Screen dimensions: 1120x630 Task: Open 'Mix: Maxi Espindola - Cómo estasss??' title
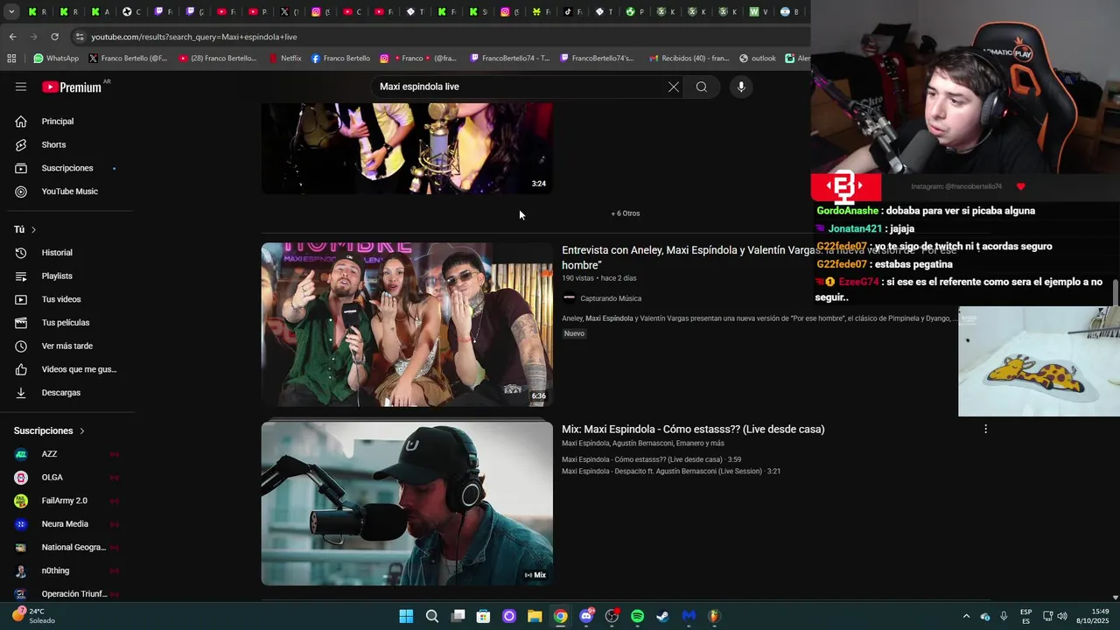(693, 430)
